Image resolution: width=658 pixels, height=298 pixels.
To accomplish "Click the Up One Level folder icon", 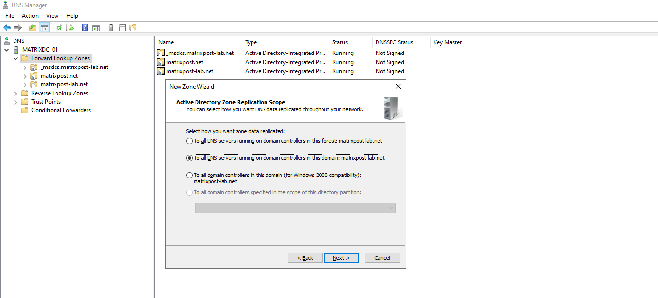I will (33, 28).
